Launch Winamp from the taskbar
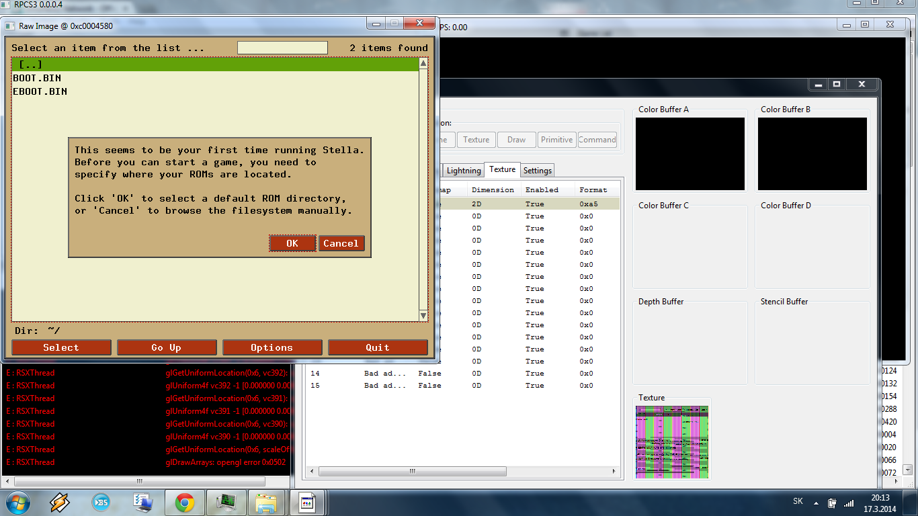 (60, 502)
